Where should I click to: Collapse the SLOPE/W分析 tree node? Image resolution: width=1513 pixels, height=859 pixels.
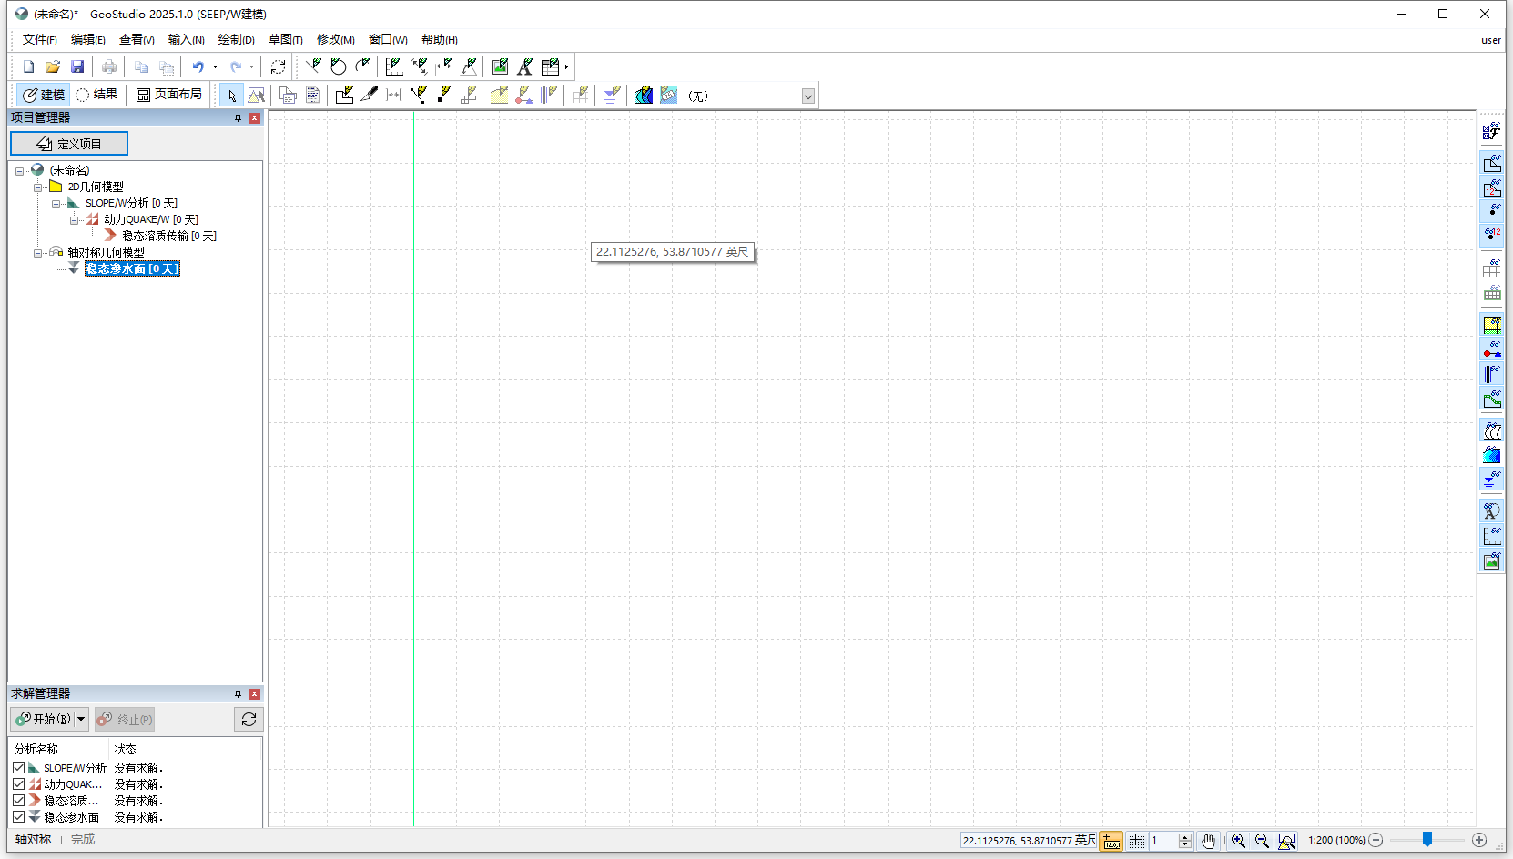click(x=56, y=204)
